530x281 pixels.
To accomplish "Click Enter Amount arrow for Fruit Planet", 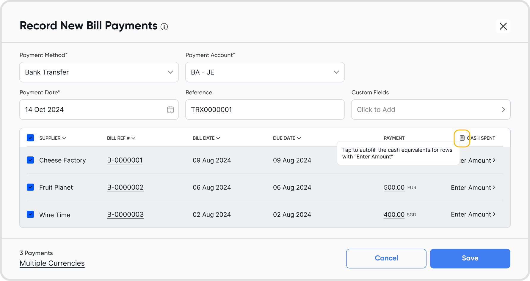I will pyautogui.click(x=494, y=188).
